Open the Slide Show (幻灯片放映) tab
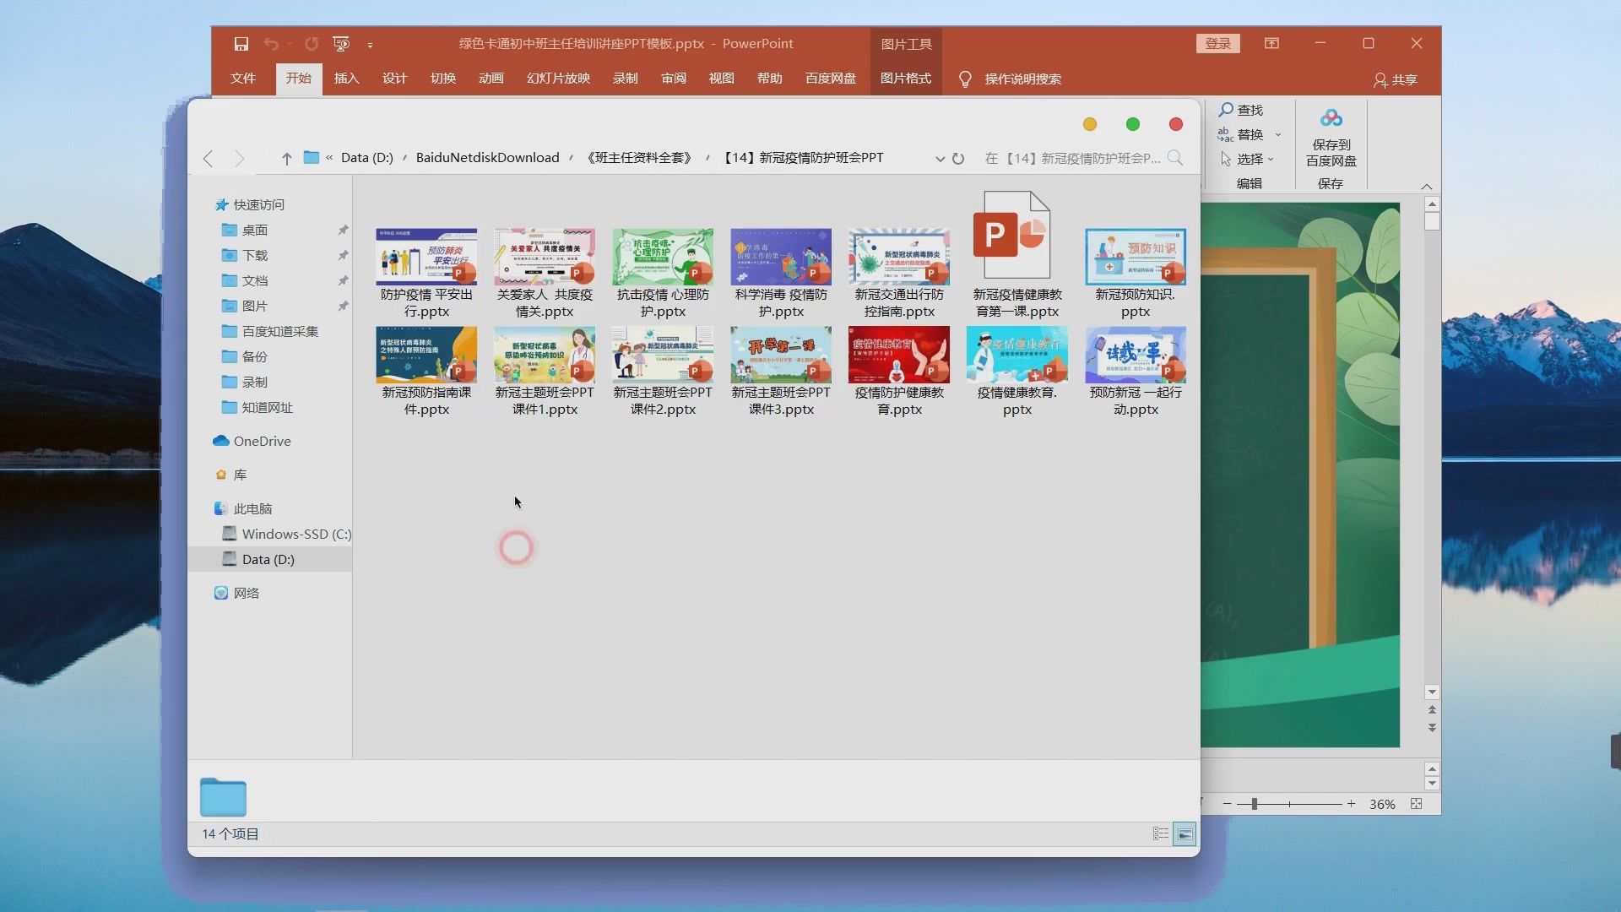Viewport: 1621px width, 912px height. pyautogui.click(x=558, y=79)
